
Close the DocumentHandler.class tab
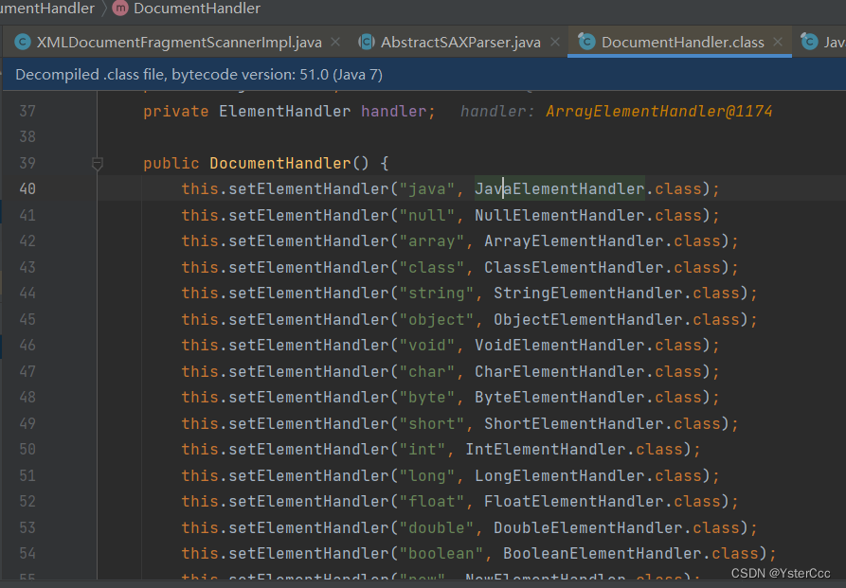pyautogui.click(x=778, y=42)
